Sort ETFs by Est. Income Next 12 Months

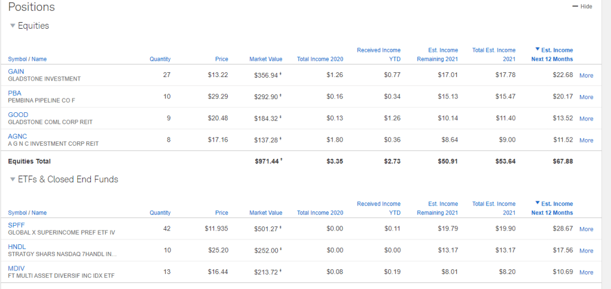(552, 208)
